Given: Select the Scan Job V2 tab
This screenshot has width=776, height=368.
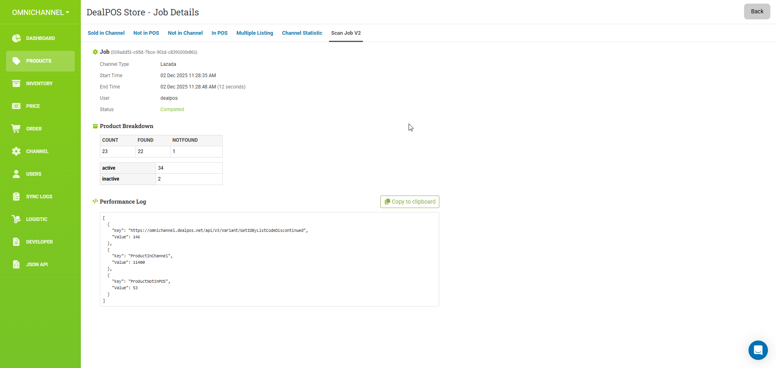Looking at the screenshot, I should click(346, 33).
